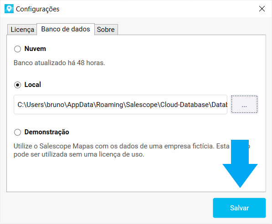
Task: Click inside the local database path field
Action: 120,105
